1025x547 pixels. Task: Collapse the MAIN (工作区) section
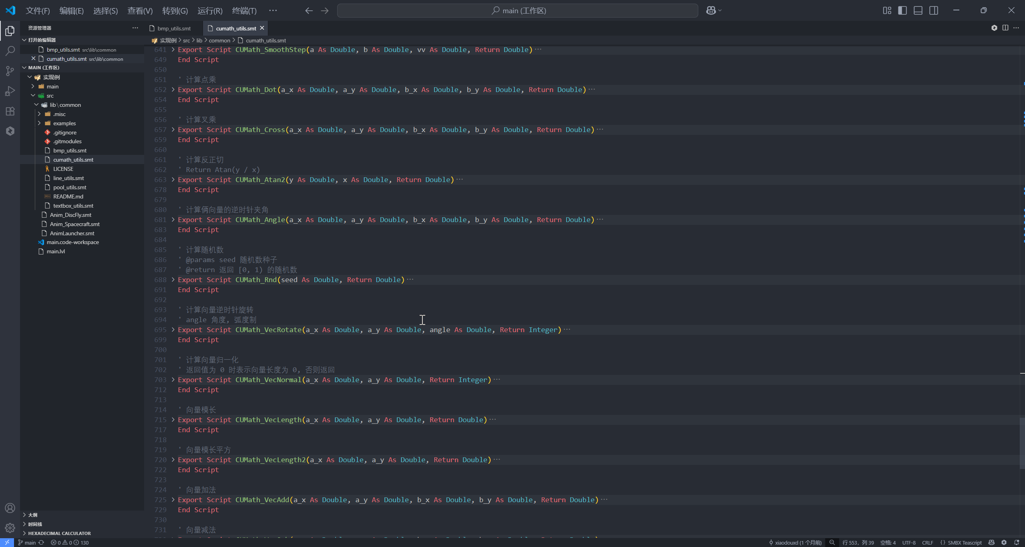click(x=82, y=68)
